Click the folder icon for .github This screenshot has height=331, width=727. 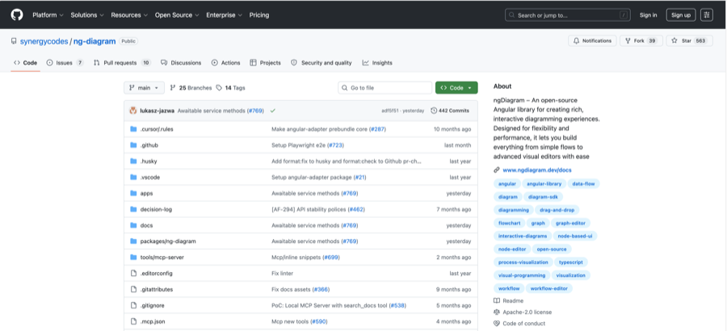133,145
